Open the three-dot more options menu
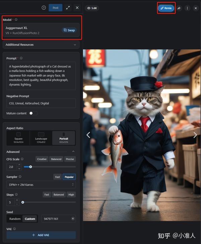Viewport: 201px width, 244px height. (x=187, y=8)
